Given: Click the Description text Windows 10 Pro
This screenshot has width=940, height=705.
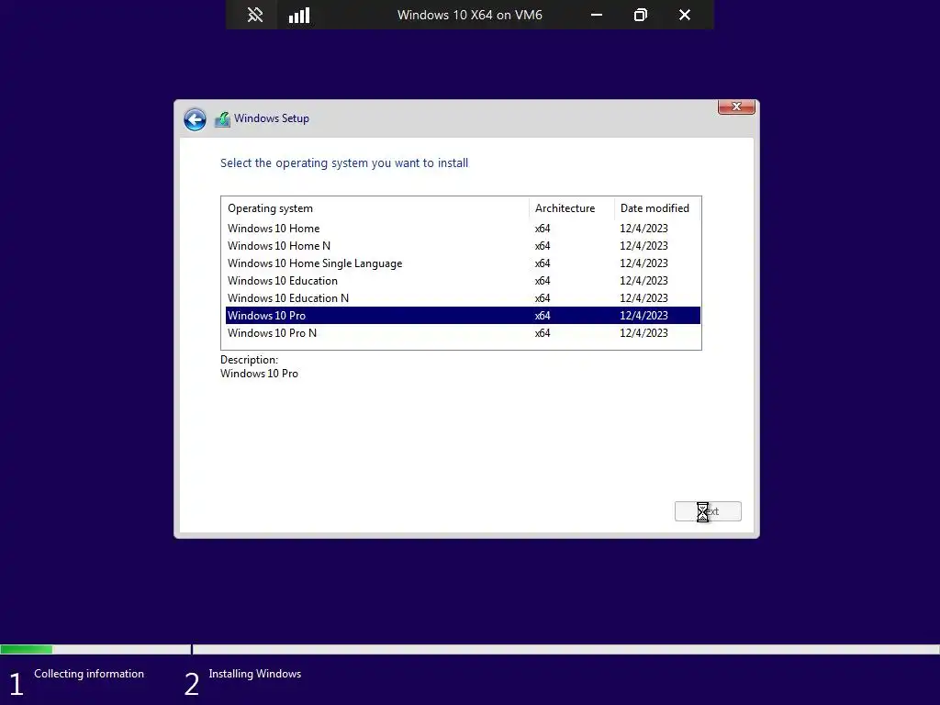Looking at the screenshot, I should click(x=259, y=374).
